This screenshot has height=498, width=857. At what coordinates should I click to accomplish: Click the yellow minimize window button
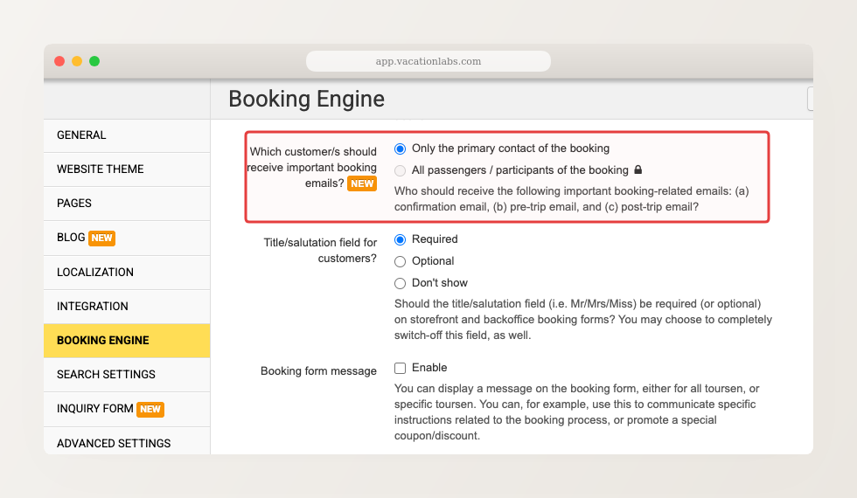click(x=77, y=61)
